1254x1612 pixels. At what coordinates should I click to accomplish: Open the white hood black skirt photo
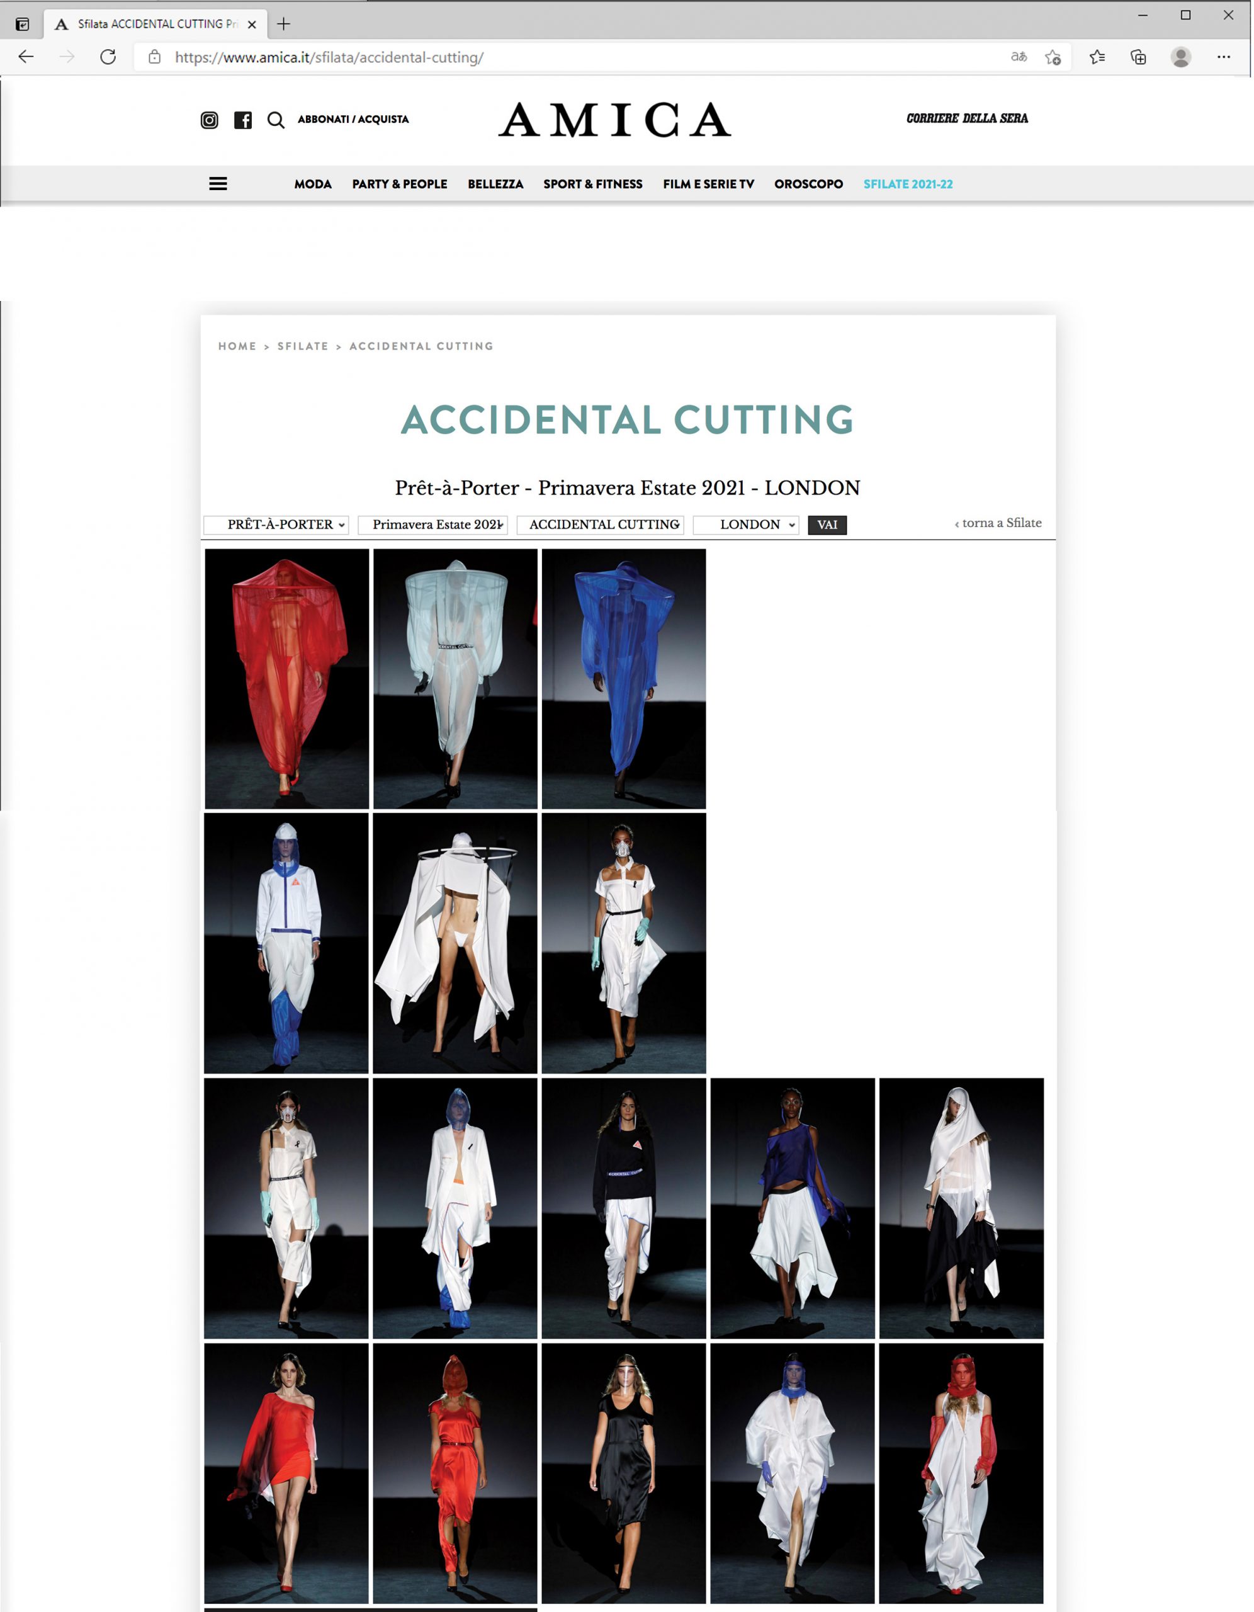(x=962, y=1208)
